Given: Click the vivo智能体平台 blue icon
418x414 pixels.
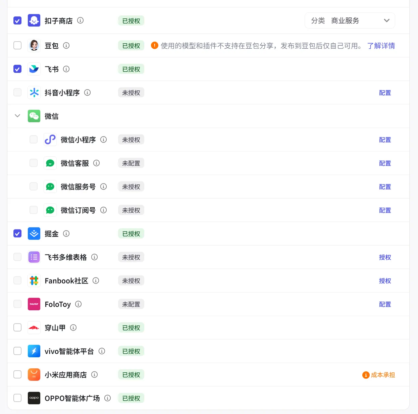Looking at the screenshot, I should point(34,351).
